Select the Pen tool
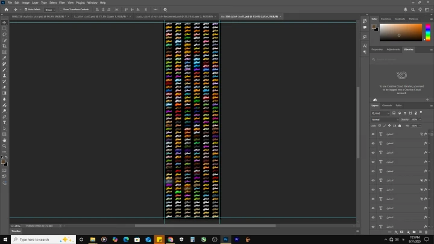The height and width of the screenshot is (244, 434). point(4,117)
